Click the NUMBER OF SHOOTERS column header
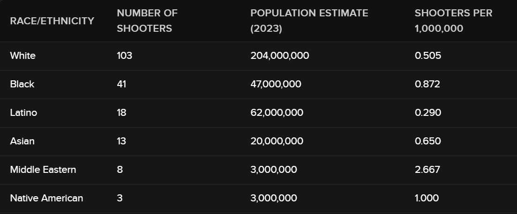Image resolution: width=517 pixels, height=214 pixels. tap(147, 21)
